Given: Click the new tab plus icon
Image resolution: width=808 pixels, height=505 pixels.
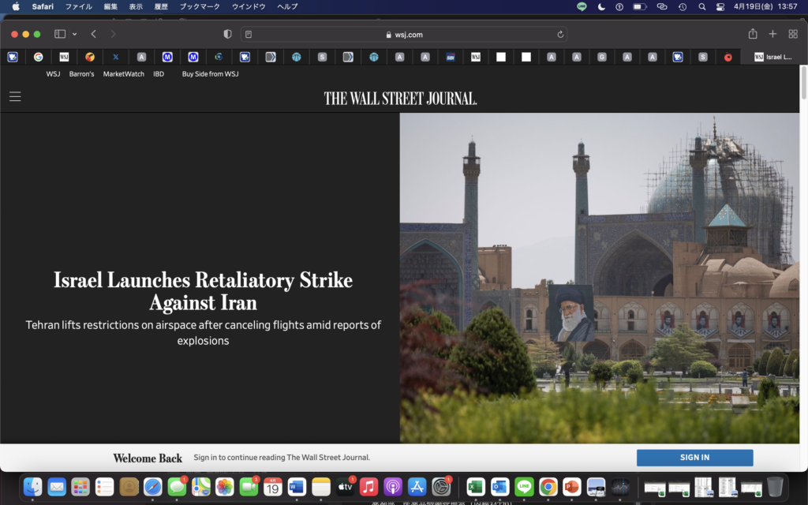Looking at the screenshot, I should (772, 34).
